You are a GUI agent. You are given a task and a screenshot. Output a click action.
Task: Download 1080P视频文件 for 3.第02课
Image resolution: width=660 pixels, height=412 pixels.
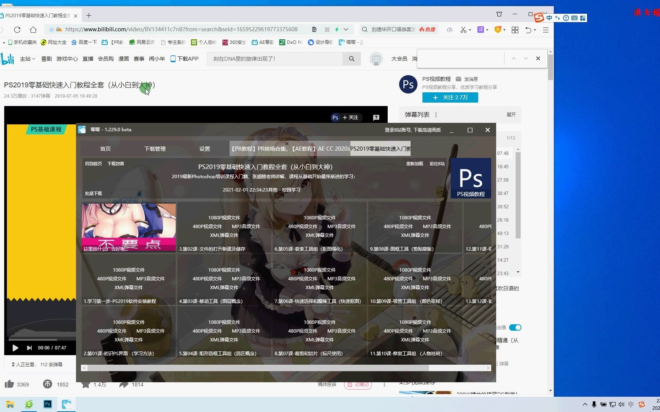coord(224,218)
